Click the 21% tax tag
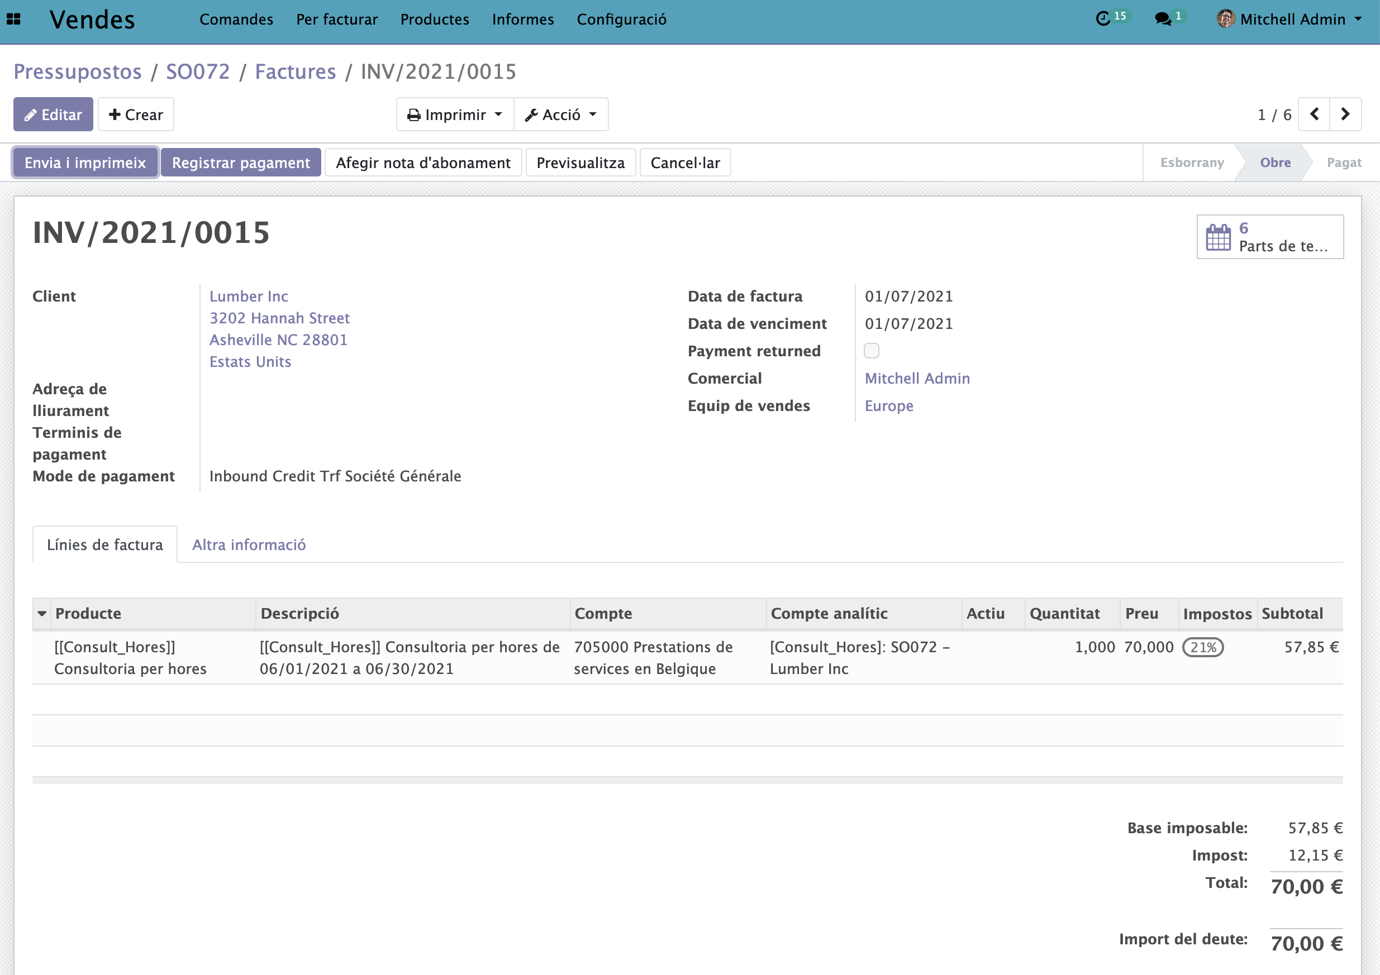Viewport: 1380px width, 975px height. [1203, 648]
